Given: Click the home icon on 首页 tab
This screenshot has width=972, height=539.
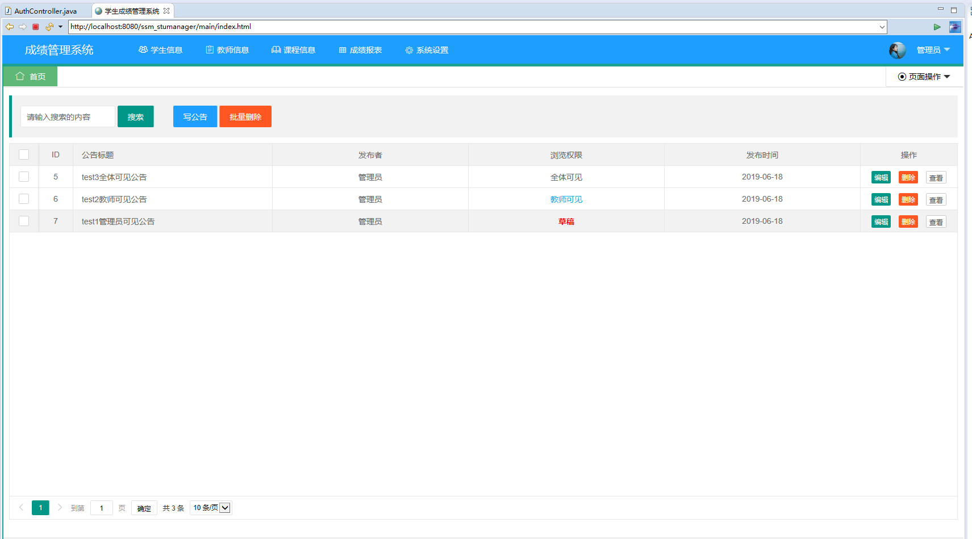Looking at the screenshot, I should coord(20,76).
